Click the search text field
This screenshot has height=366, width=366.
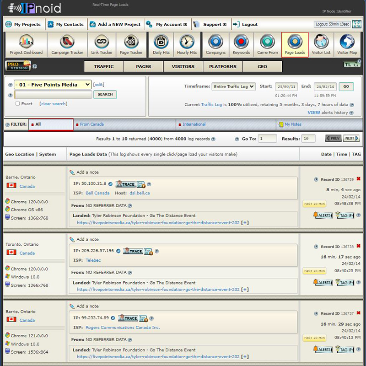click(x=53, y=95)
